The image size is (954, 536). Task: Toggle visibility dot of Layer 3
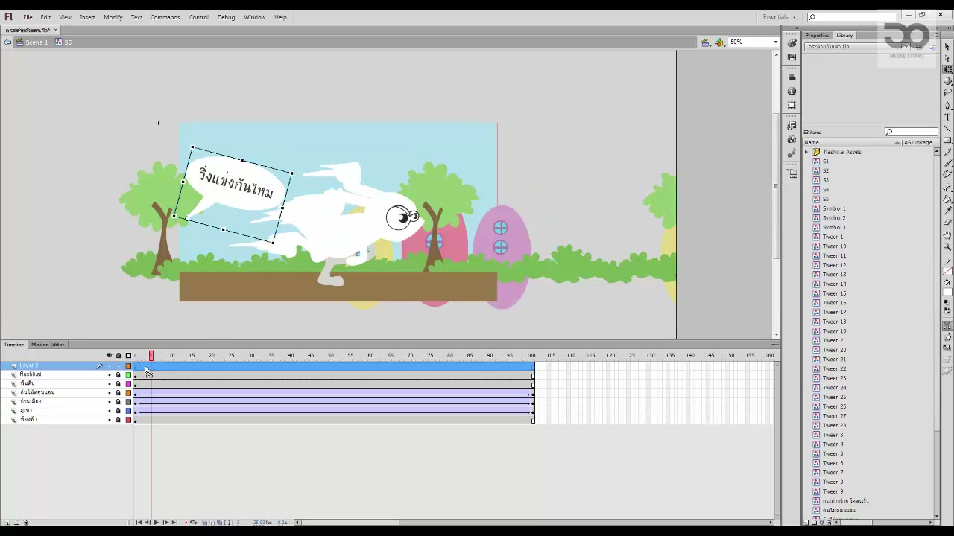(x=109, y=366)
